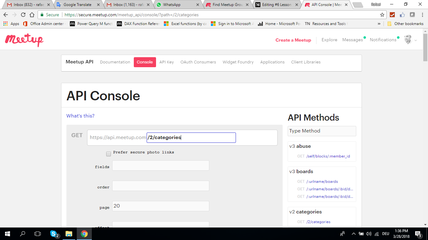Image resolution: width=428 pixels, height=240 pixels.
Task: Reload the current page in Chrome
Action: [23, 15]
